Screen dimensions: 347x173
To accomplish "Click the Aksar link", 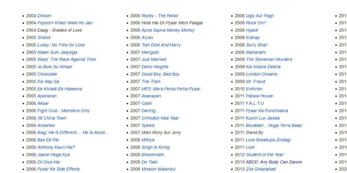I will coord(43,103).
